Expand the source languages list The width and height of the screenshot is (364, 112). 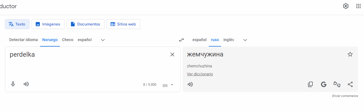(x=103, y=40)
